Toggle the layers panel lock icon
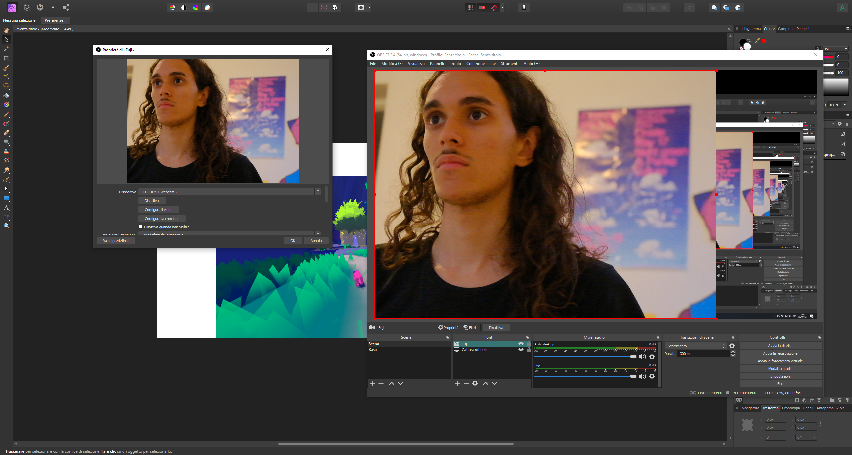 [847, 124]
